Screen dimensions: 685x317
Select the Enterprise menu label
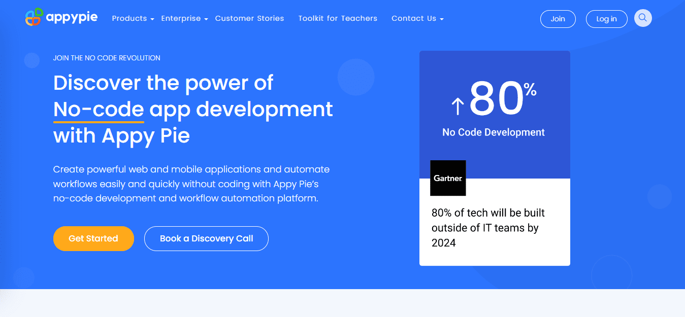pos(181,18)
